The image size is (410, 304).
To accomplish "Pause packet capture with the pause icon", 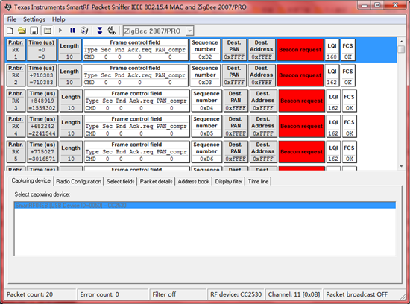I will [72, 31].
